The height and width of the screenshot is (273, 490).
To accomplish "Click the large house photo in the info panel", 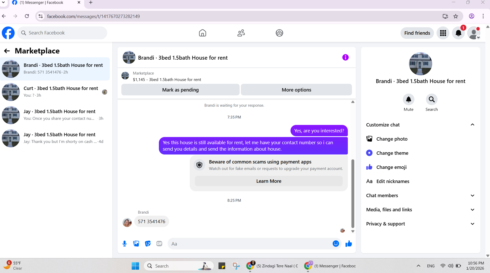I will [x=421, y=64].
